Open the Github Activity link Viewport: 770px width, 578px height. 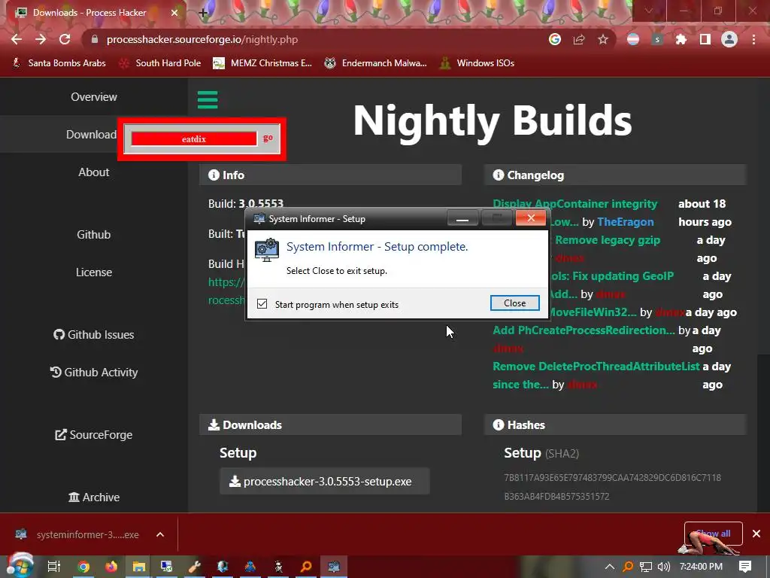pyautogui.click(x=94, y=373)
